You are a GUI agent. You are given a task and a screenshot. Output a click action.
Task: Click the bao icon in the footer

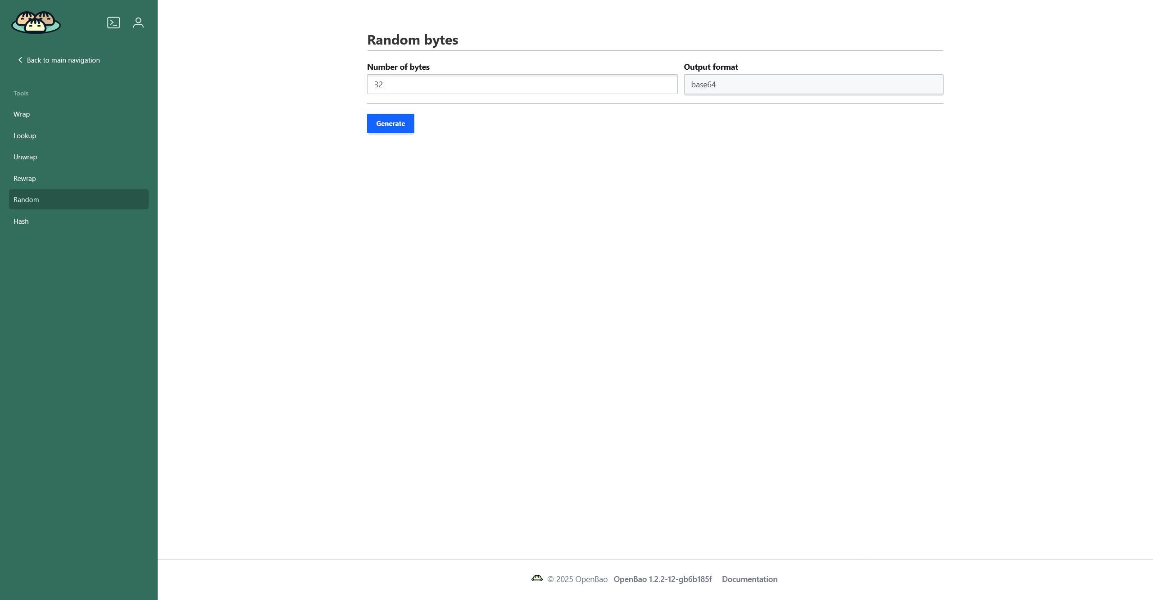point(537,579)
